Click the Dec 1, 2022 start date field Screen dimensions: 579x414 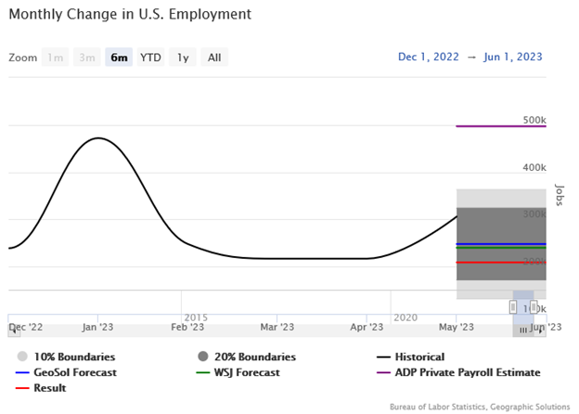click(428, 57)
